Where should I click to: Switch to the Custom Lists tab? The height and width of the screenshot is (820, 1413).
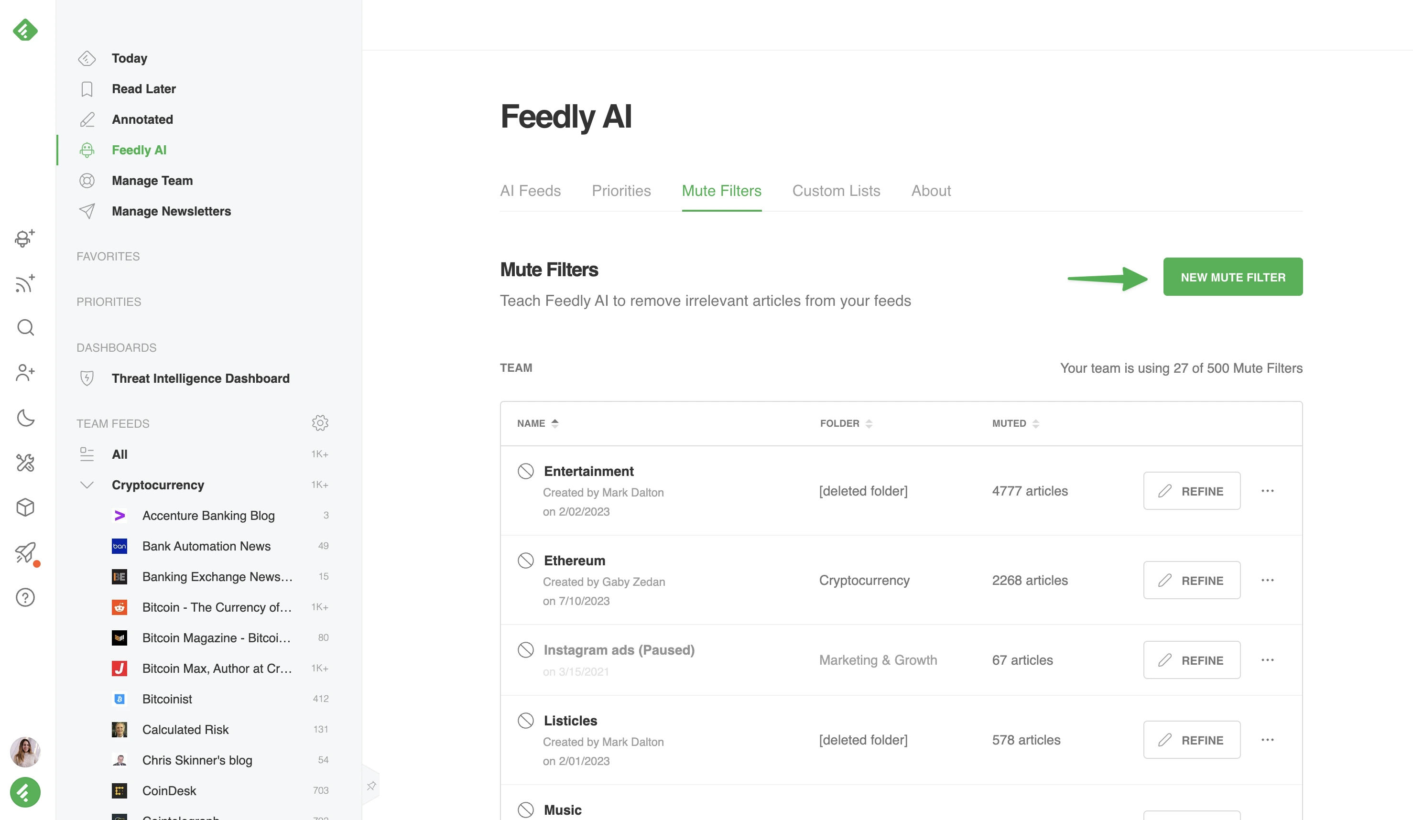pos(836,191)
